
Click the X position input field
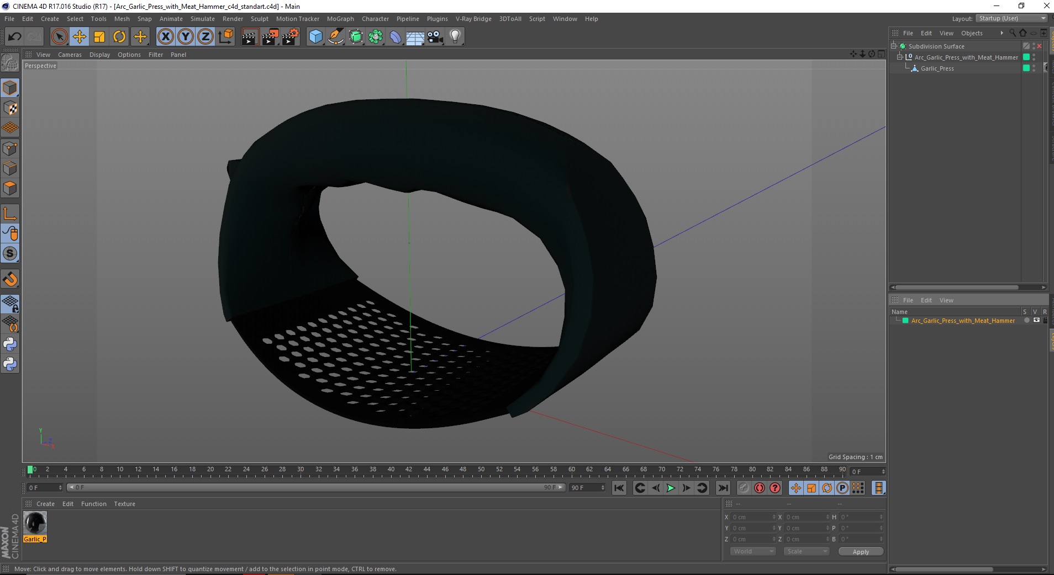(753, 517)
